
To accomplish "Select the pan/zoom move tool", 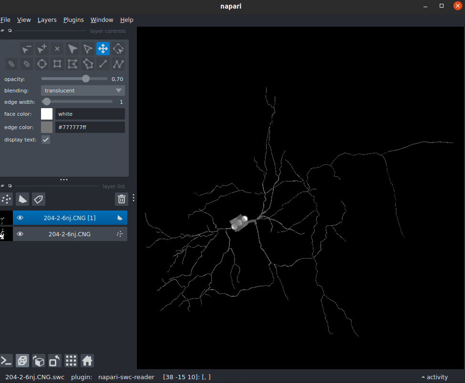I will (x=103, y=49).
